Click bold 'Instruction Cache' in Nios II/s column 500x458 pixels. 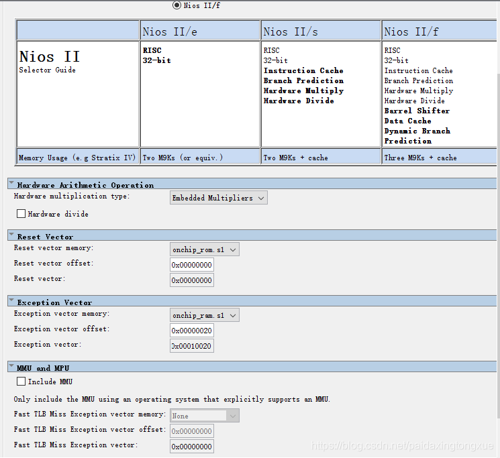point(303,70)
